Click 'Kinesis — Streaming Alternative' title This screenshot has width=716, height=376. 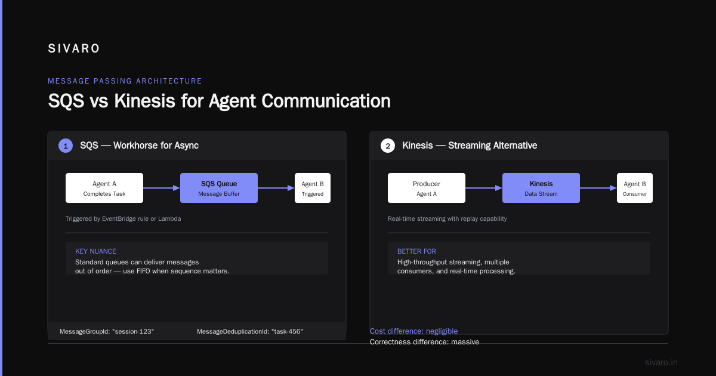(x=470, y=146)
